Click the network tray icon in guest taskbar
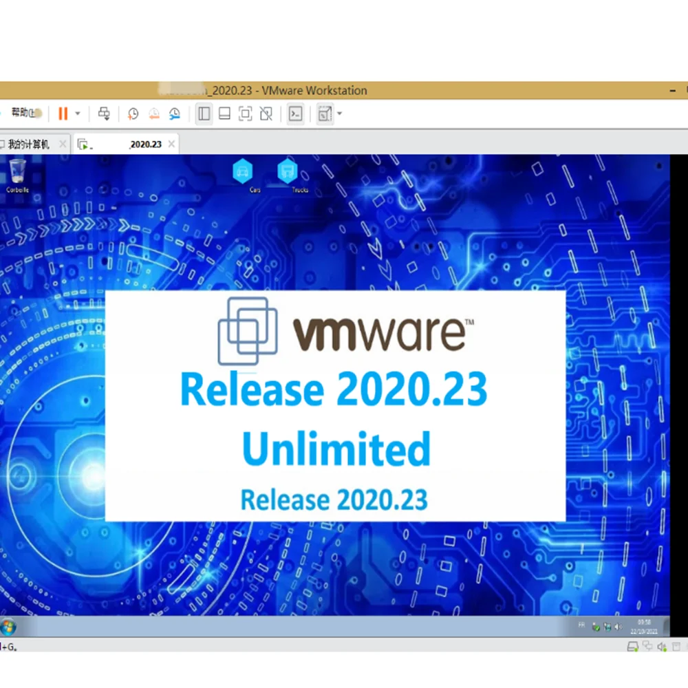The height and width of the screenshot is (688, 688). click(x=608, y=627)
